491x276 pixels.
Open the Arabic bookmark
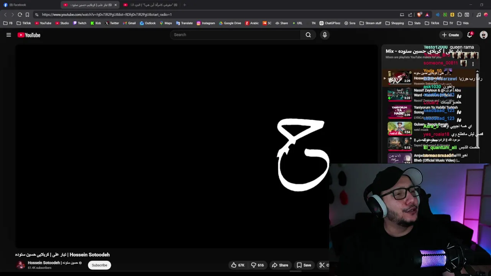click(252, 23)
